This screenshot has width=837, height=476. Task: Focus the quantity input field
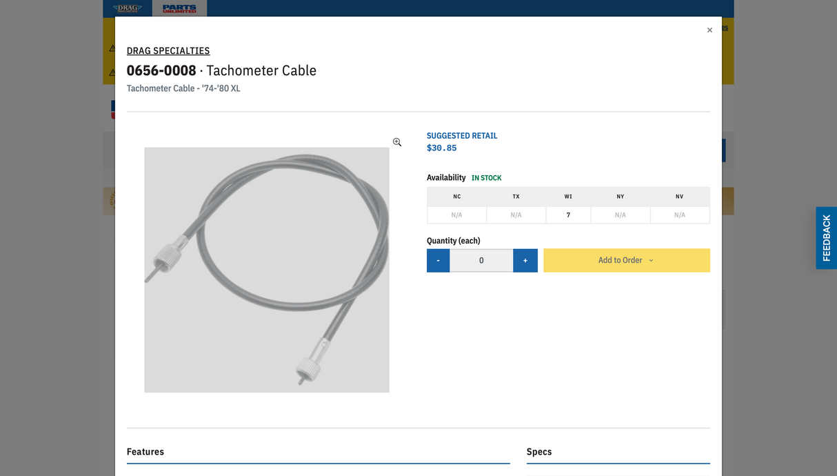(481, 260)
